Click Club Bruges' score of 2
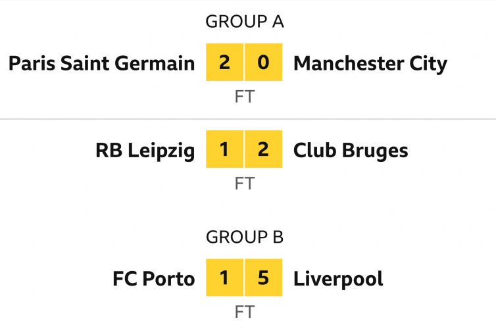496x329 pixels. tap(264, 149)
